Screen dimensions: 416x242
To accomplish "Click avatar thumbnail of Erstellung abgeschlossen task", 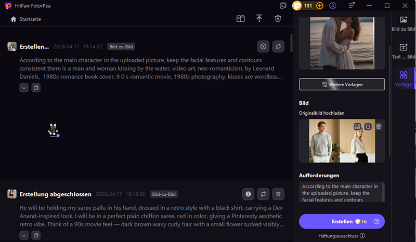I will click(x=12, y=194).
